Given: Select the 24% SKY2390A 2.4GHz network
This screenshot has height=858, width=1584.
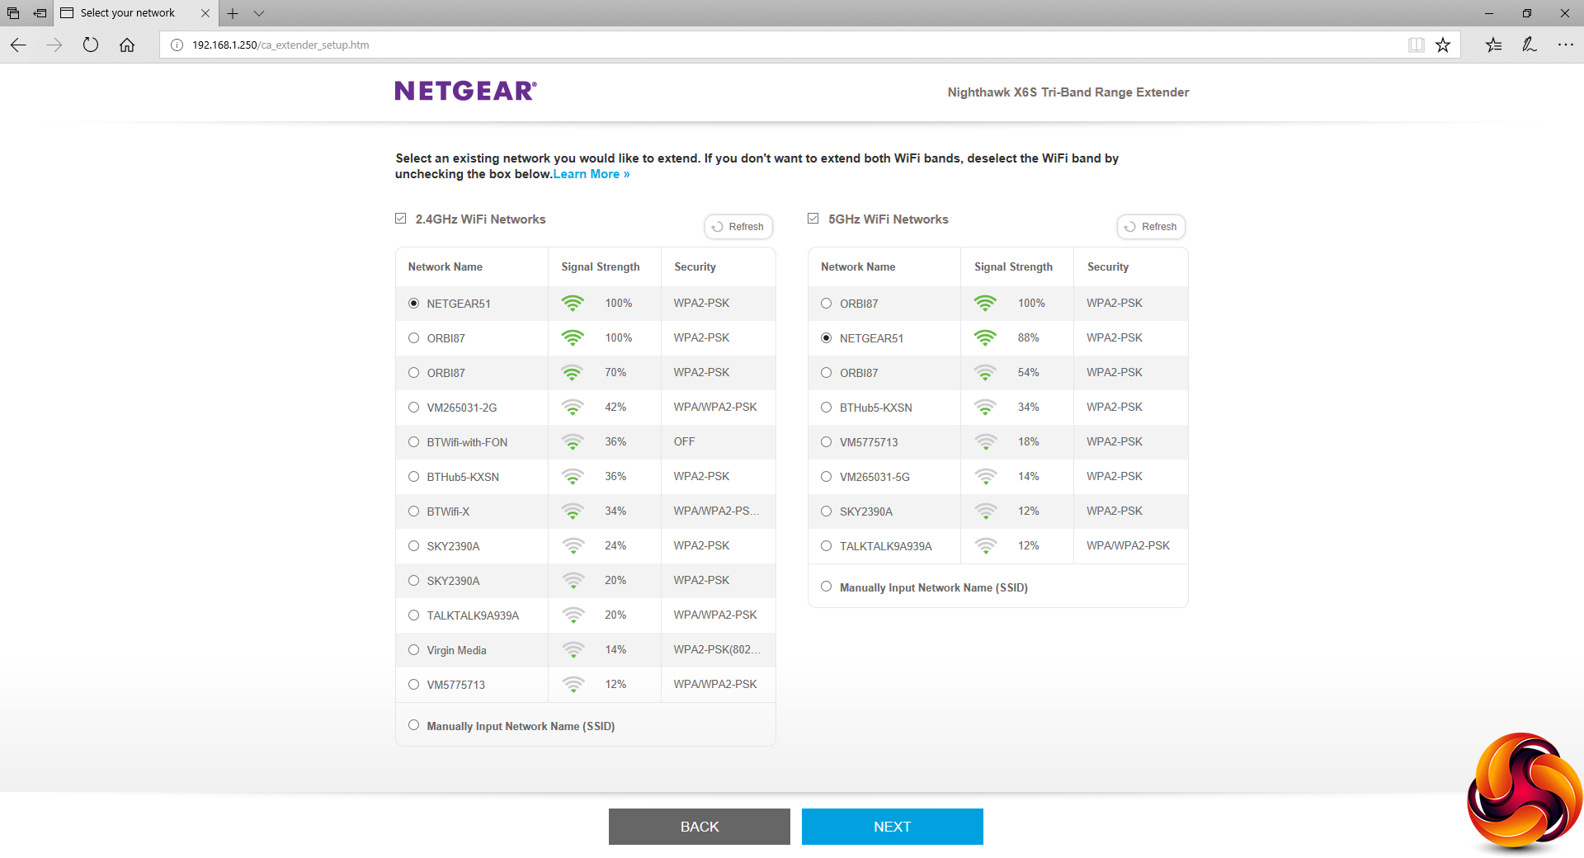Looking at the screenshot, I should (414, 546).
